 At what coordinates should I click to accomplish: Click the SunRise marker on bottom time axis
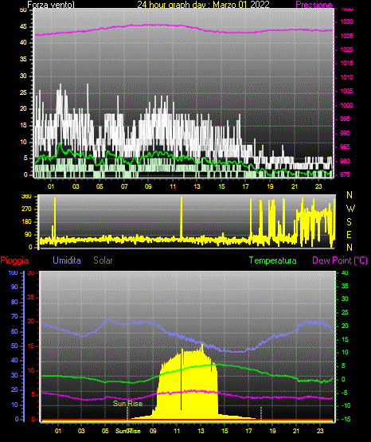(x=128, y=431)
